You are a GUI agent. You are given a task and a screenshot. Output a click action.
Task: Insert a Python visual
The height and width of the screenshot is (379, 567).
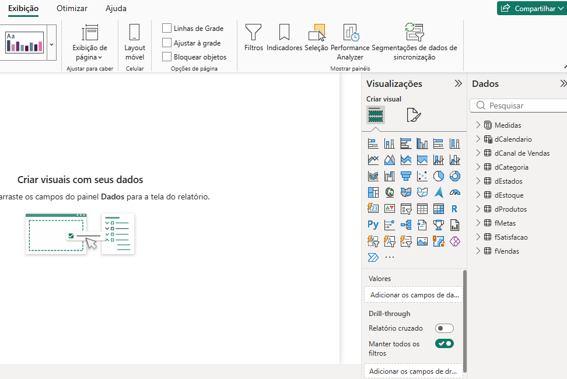pos(373,224)
